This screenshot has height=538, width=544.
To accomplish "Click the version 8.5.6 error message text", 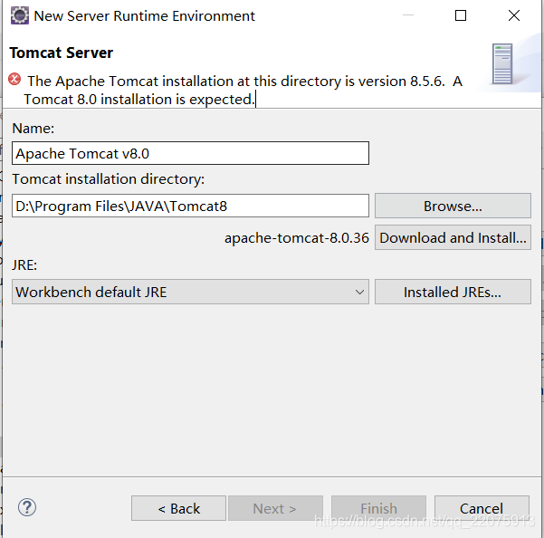I will [243, 91].
